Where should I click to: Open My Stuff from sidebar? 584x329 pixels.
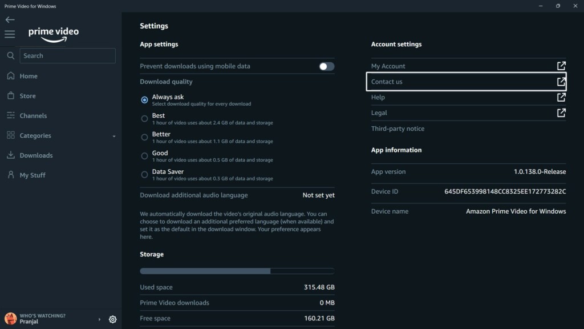(32, 175)
